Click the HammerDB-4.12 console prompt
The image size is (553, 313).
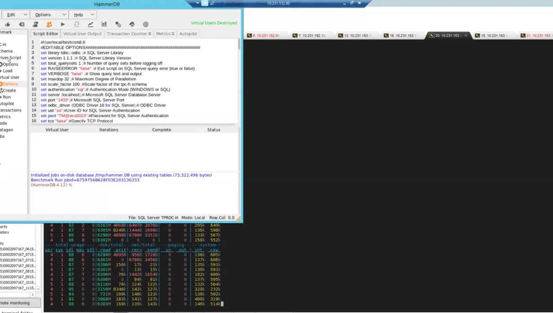click(52, 185)
